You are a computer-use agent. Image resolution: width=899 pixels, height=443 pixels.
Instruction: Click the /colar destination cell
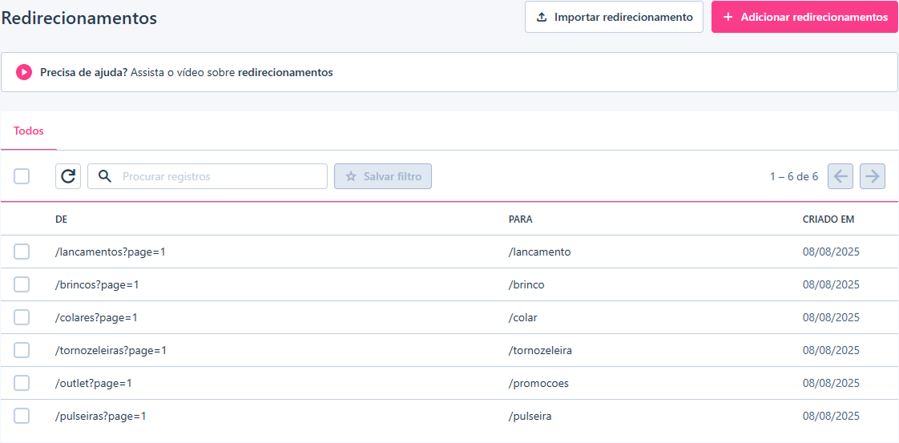pos(523,317)
